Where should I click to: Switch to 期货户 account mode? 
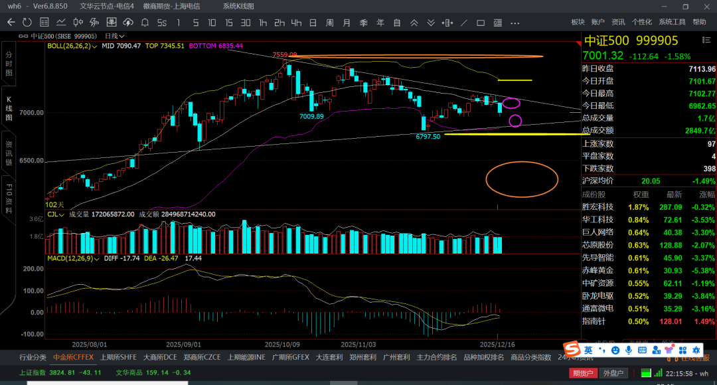[x=583, y=373]
